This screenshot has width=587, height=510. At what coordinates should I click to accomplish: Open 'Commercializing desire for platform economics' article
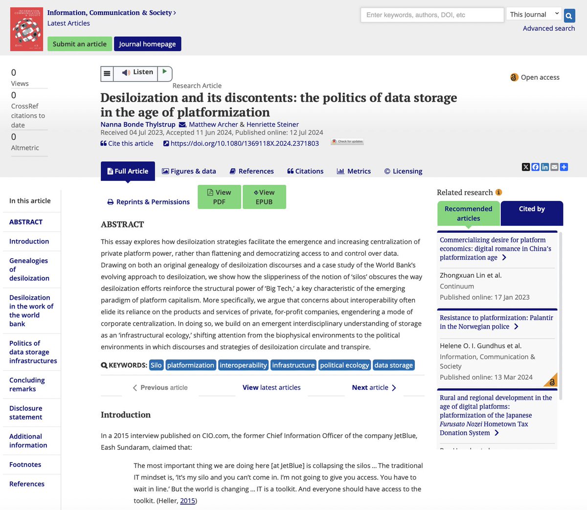(x=496, y=248)
